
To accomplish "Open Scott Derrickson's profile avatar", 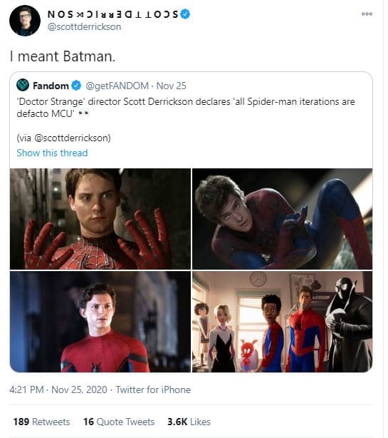I will [25, 21].
